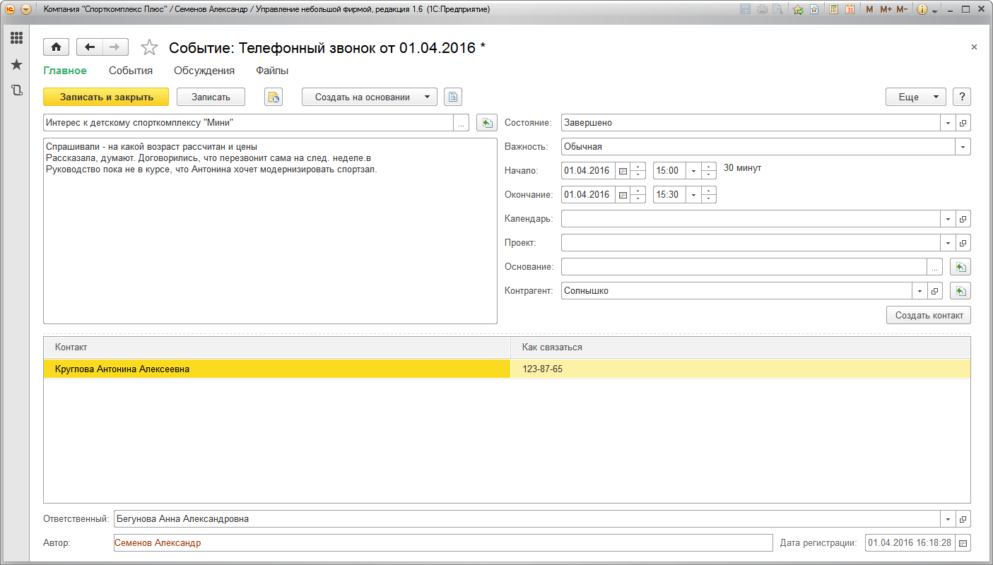The width and height of the screenshot is (993, 565).
Task: Click the Записать button
Action: (x=211, y=97)
